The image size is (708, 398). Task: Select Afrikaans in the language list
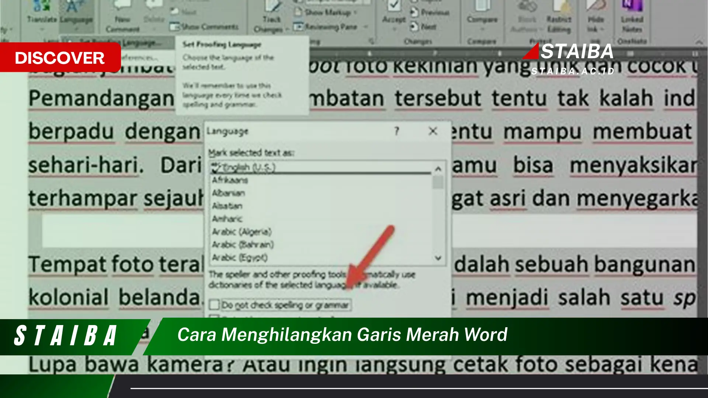point(320,180)
